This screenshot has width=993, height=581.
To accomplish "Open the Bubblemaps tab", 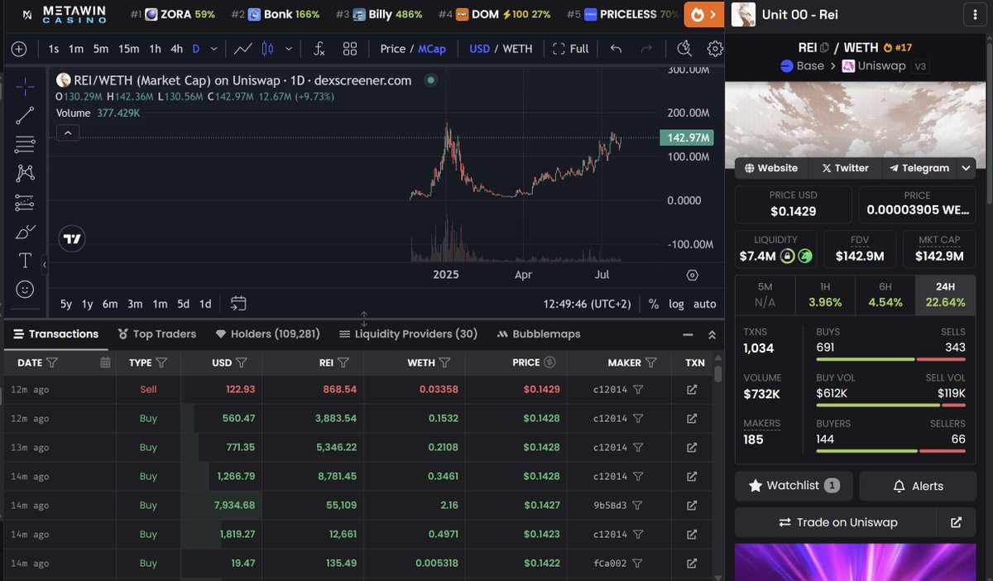I will (539, 334).
